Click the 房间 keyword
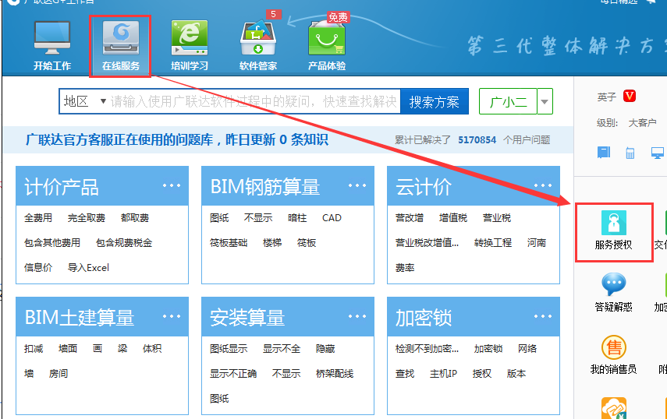Viewport: 667px width, 419px height. [59, 374]
